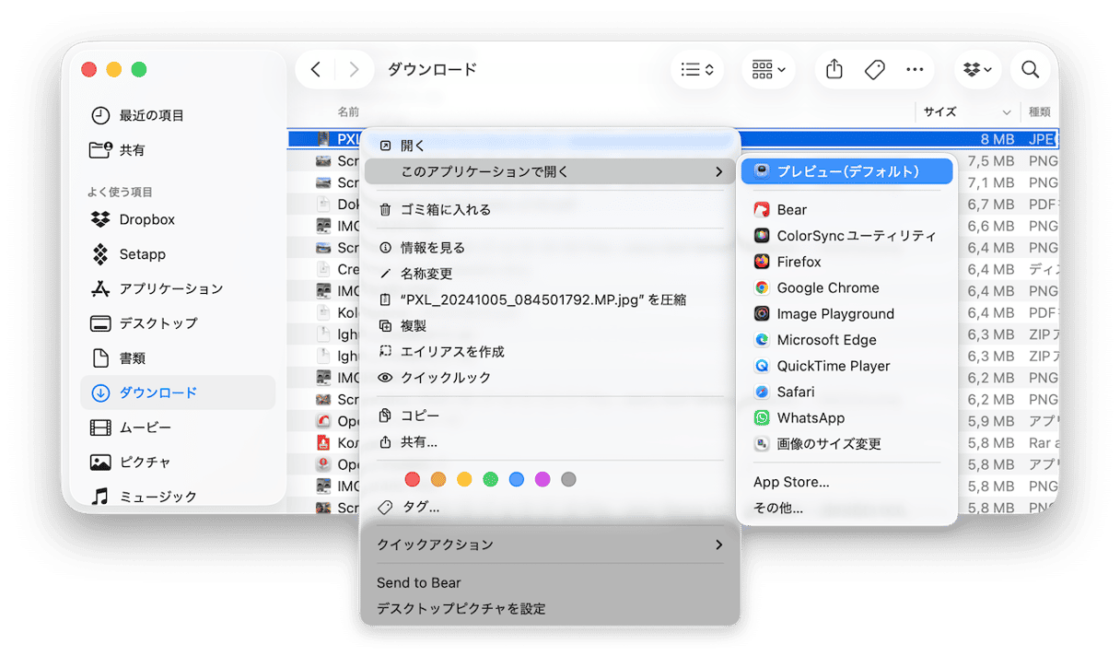Choose デスクトップピクチャを設定
The image size is (1120, 656).
550,608
